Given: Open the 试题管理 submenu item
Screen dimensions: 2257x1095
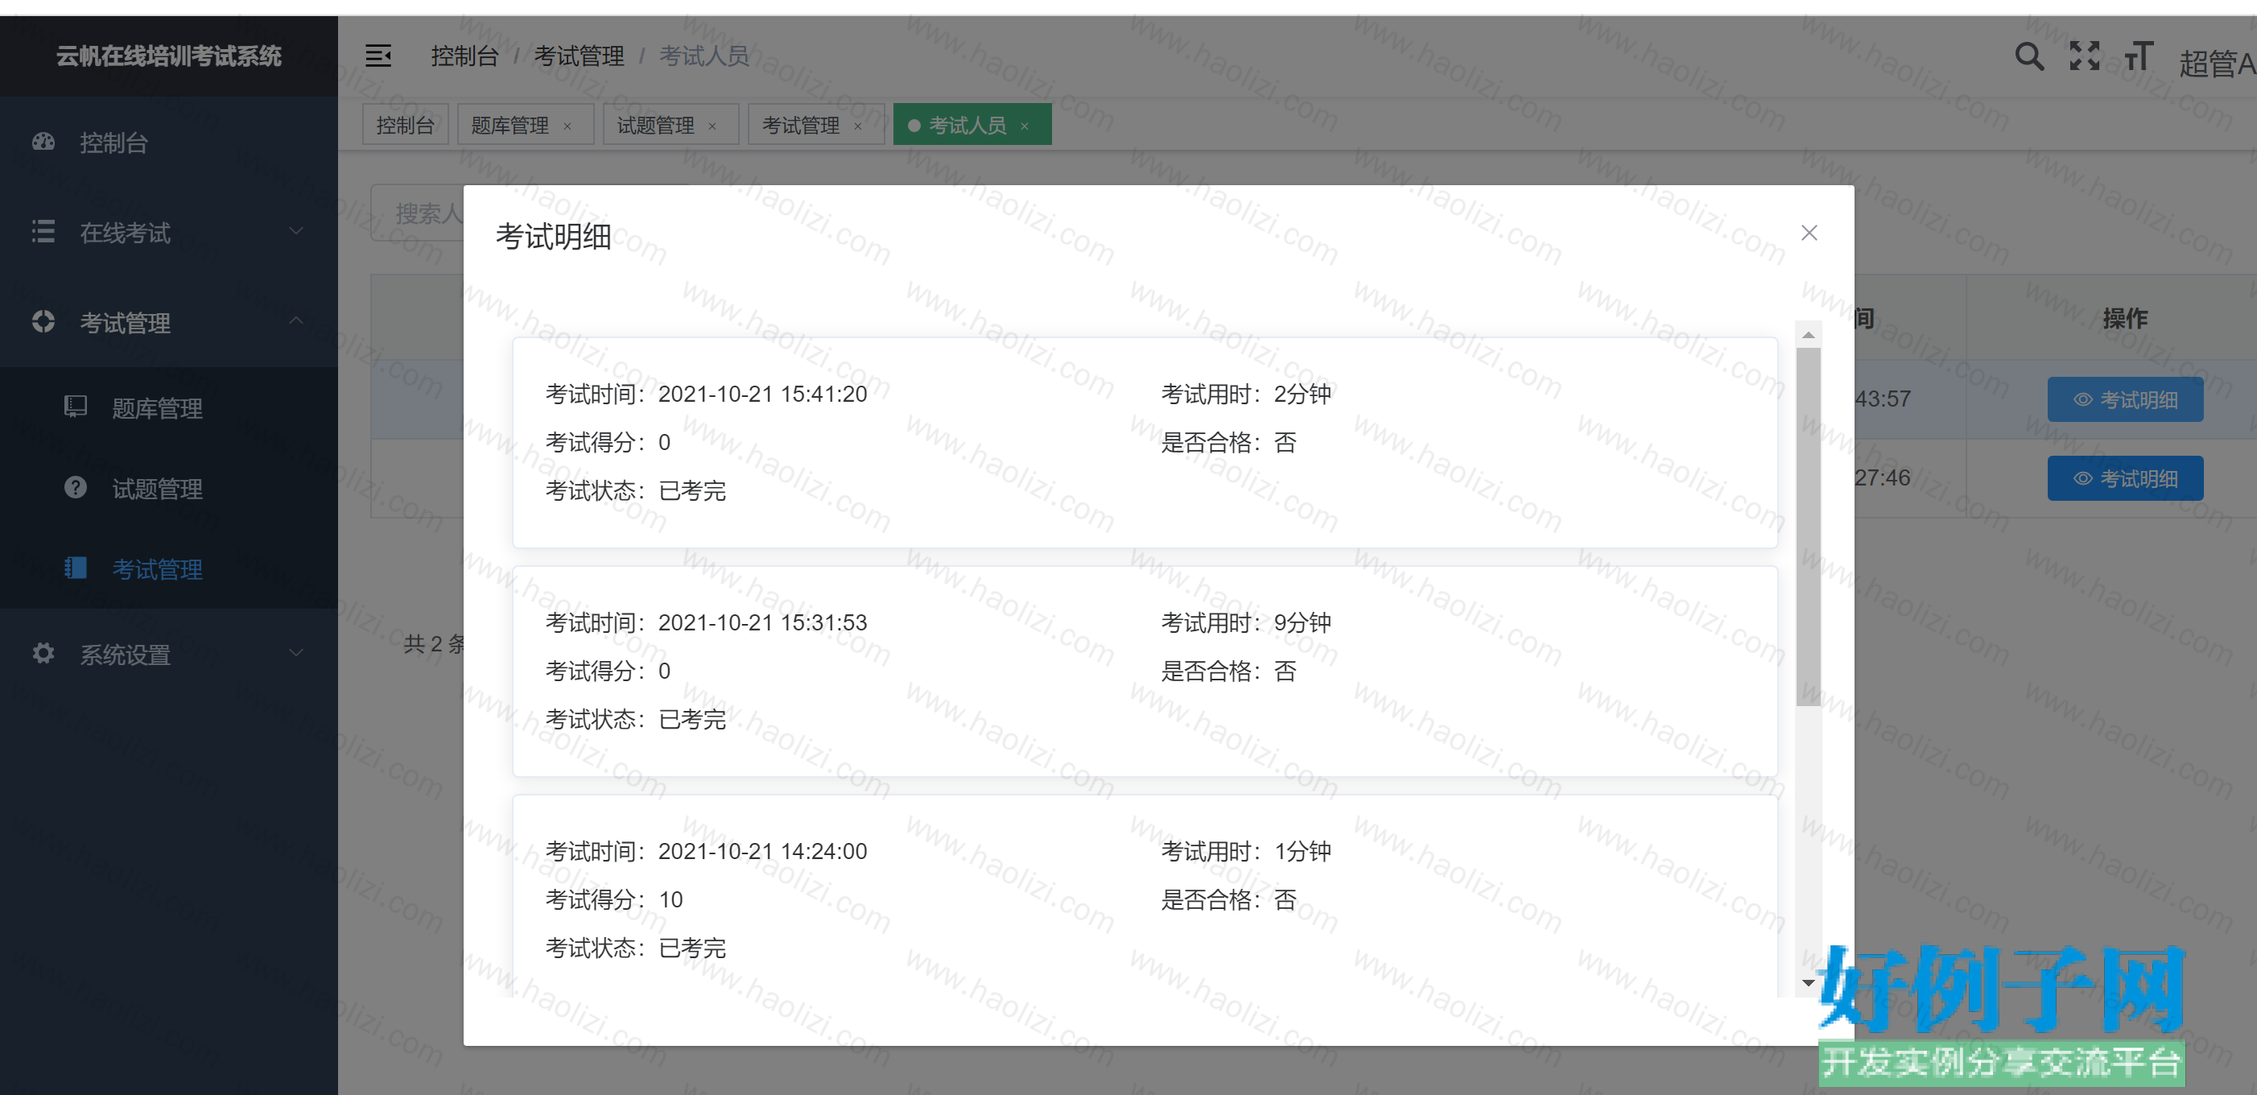Looking at the screenshot, I should (x=168, y=489).
